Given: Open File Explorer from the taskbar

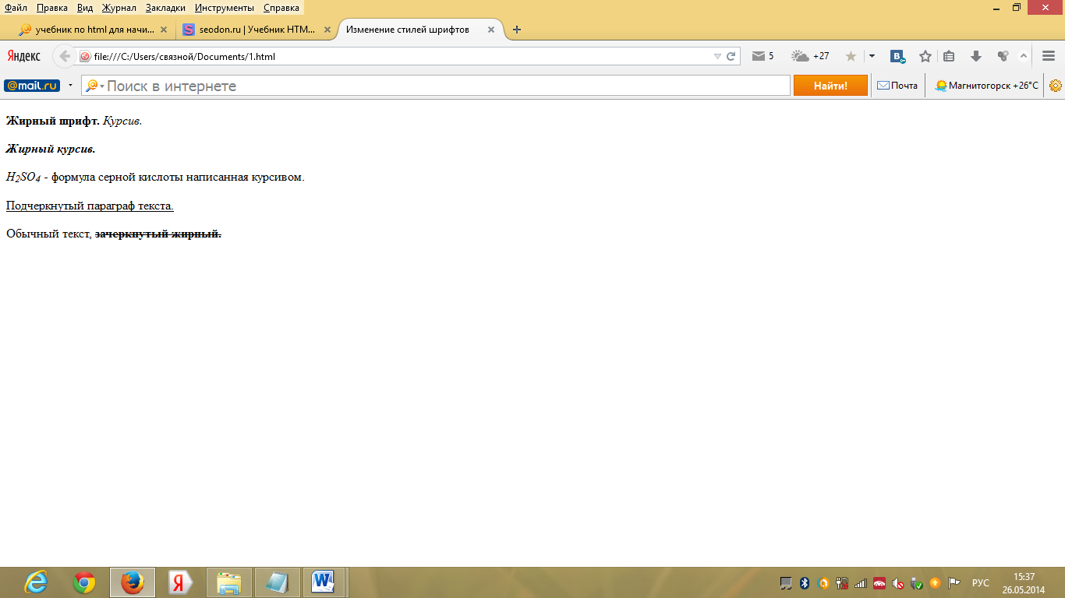Looking at the screenshot, I should click(229, 582).
